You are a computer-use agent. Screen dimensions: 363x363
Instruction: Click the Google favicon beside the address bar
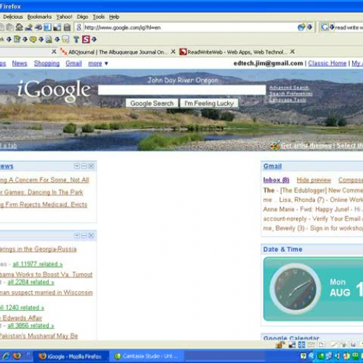tap(79, 27)
